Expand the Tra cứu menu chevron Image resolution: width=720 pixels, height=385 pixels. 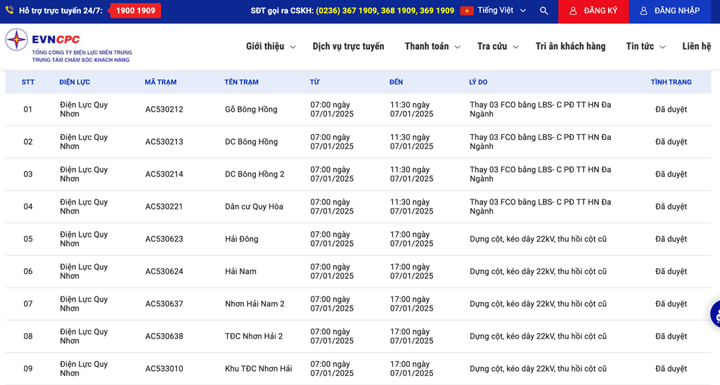tap(515, 47)
